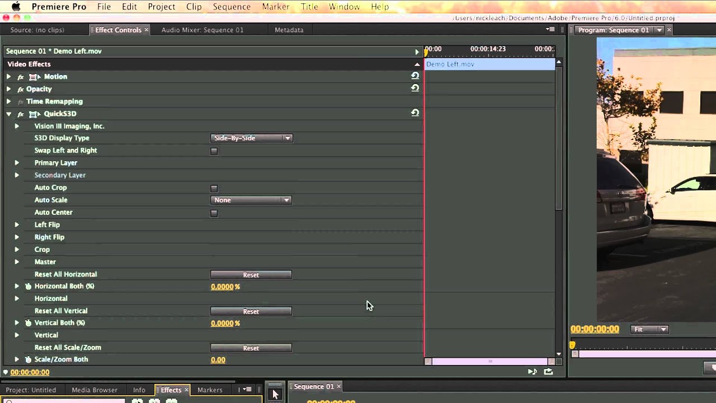
Task: Click Reset button for Reset All Vertical
Action: coord(251,311)
